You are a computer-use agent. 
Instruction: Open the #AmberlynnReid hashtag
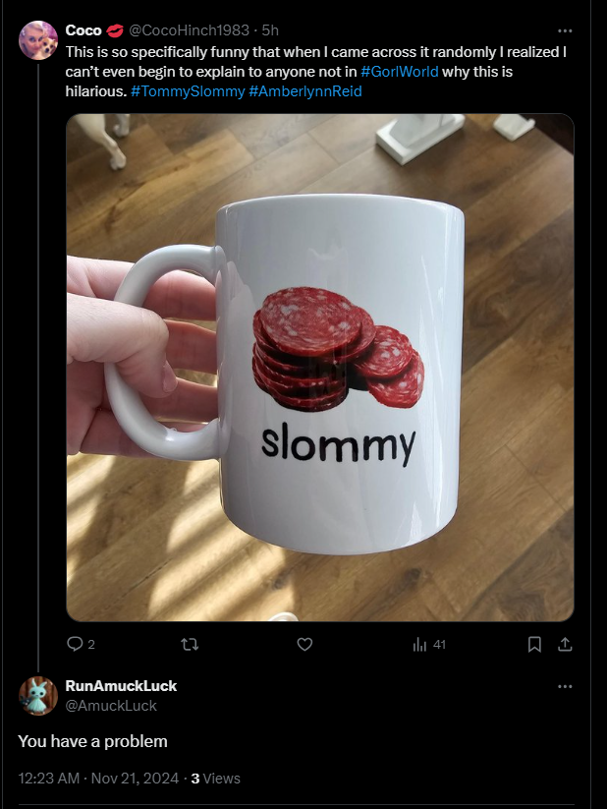(x=305, y=91)
